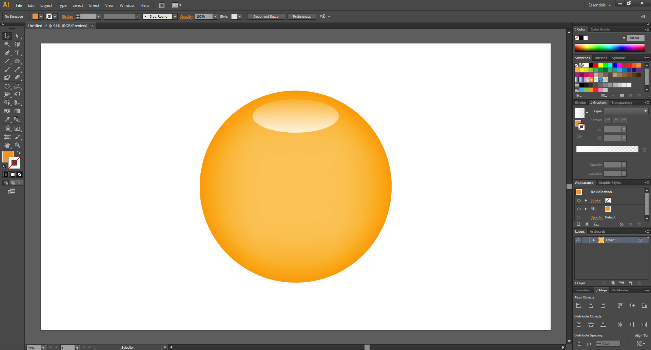This screenshot has height=350, width=651.
Task: Click Opacity link in control bar
Action: coord(186,17)
